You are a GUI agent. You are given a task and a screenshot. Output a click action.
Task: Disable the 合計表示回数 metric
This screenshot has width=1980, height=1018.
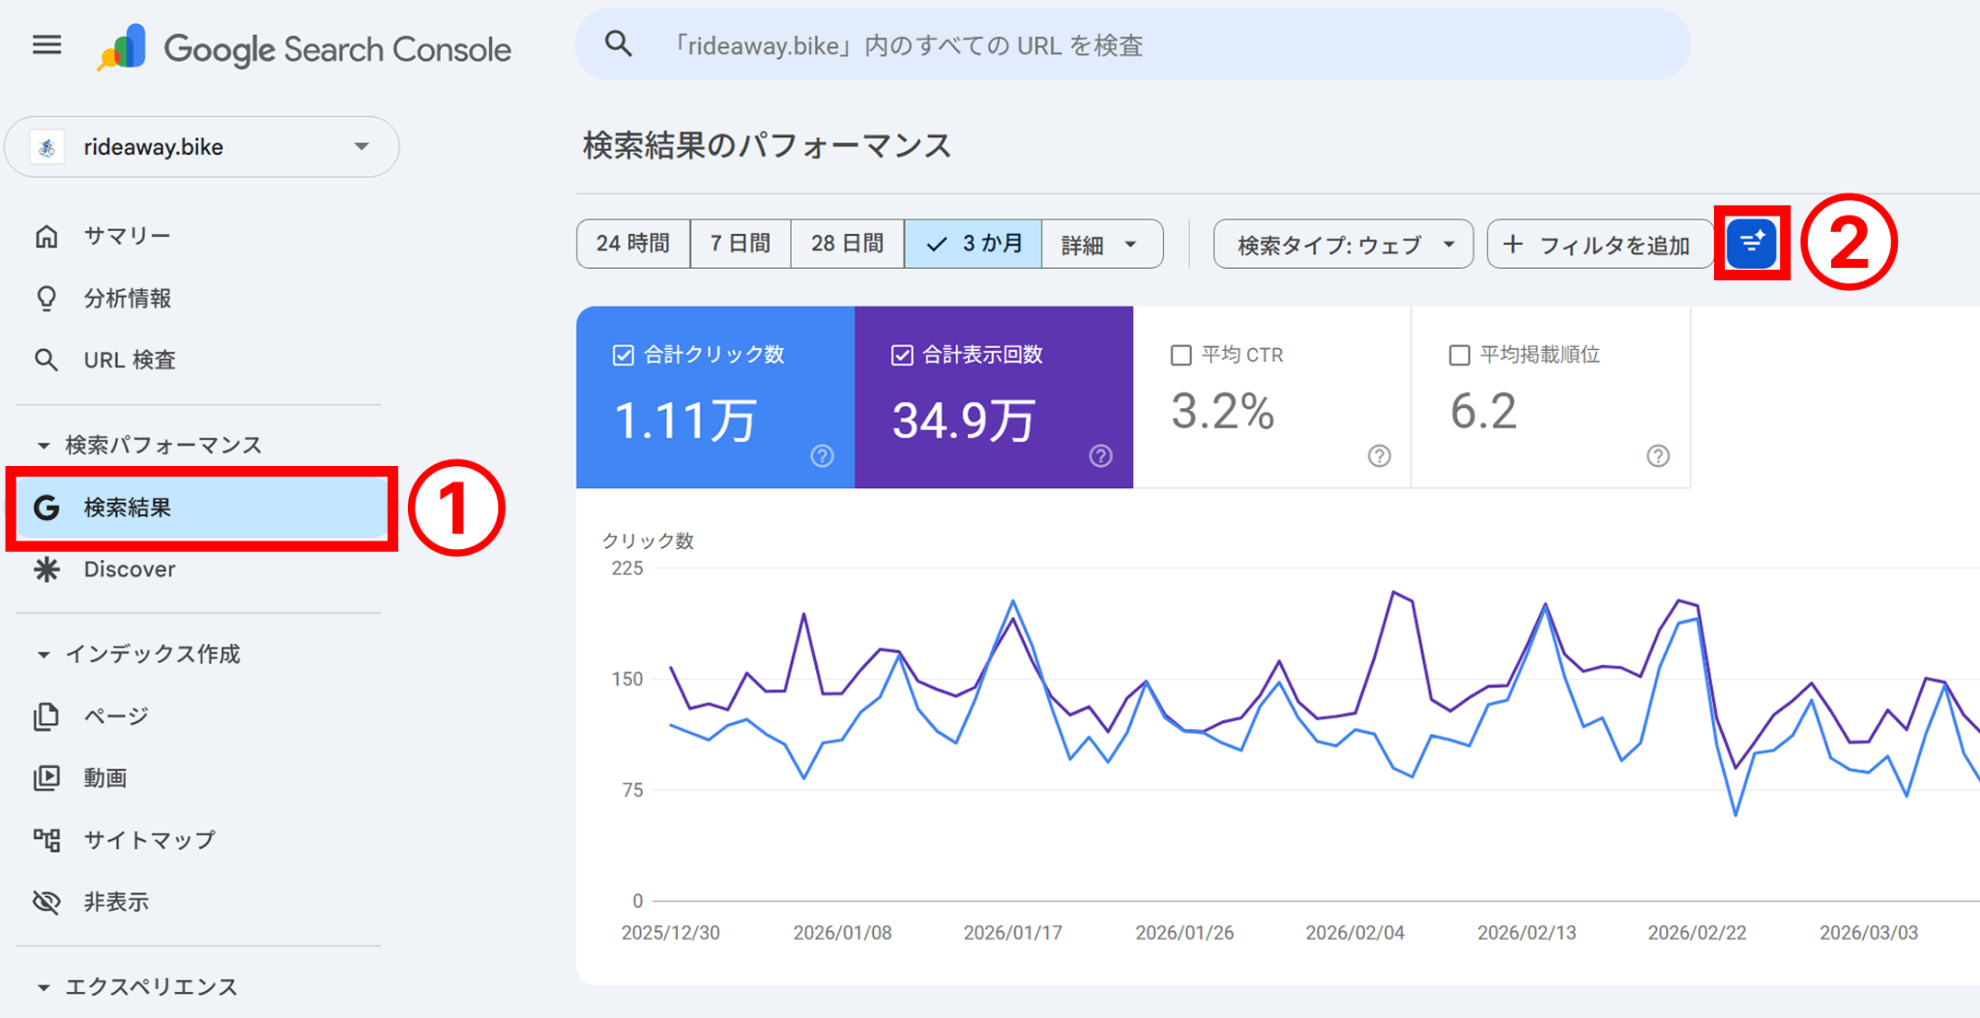click(901, 355)
